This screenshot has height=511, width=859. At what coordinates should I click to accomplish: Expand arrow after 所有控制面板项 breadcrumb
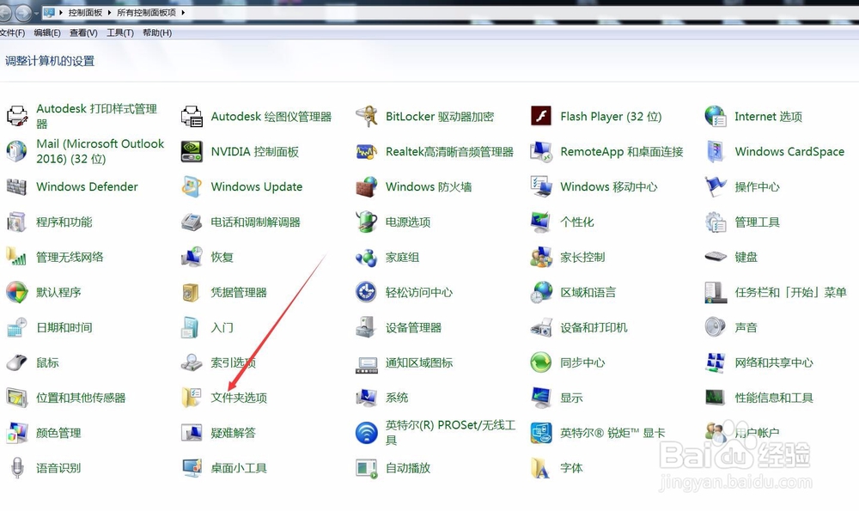[182, 13]
